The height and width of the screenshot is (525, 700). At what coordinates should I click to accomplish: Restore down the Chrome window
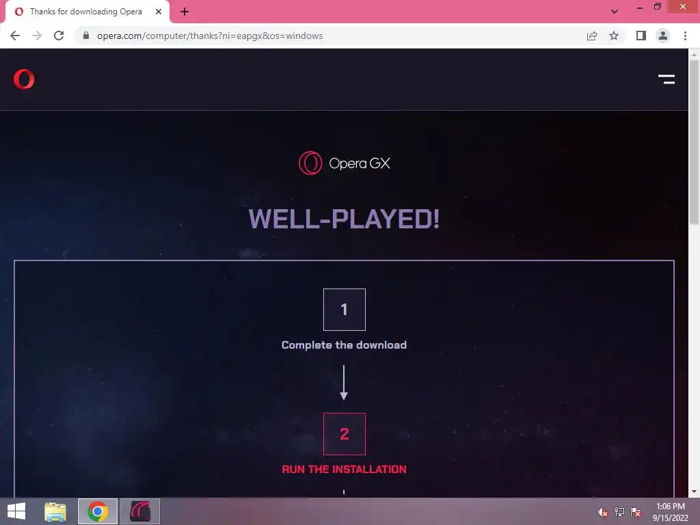pos(658,7)
